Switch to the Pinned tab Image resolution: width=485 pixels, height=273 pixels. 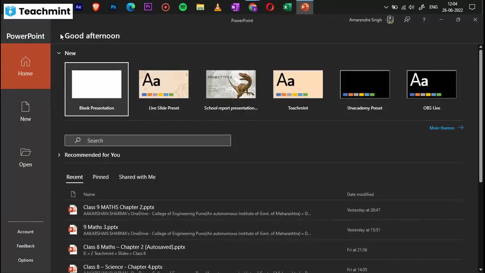(100, 177)
